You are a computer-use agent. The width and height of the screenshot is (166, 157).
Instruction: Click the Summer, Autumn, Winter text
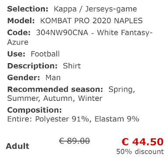click(55, 99)
